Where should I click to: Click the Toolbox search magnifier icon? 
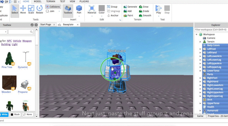click(31, 32)
